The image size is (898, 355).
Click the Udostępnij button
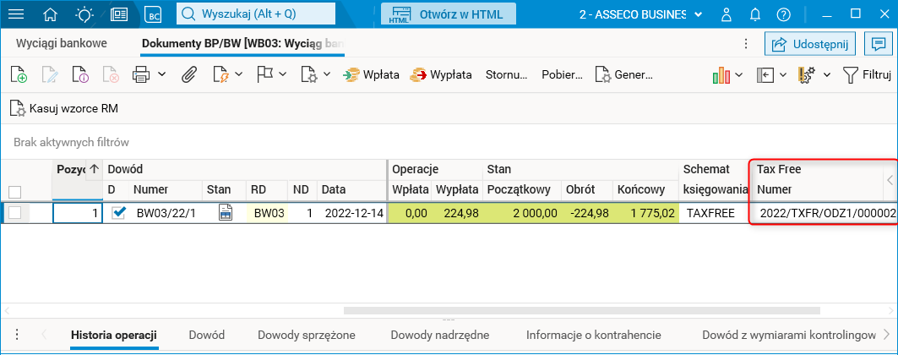[x=810, y=43]
